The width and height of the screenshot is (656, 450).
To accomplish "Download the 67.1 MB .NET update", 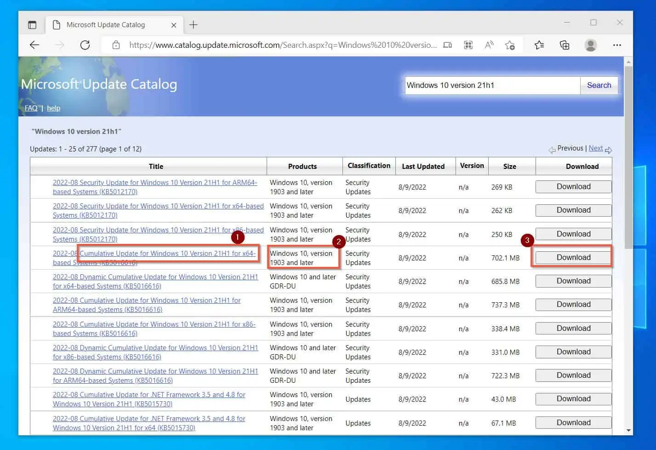I will pos(573,423).
